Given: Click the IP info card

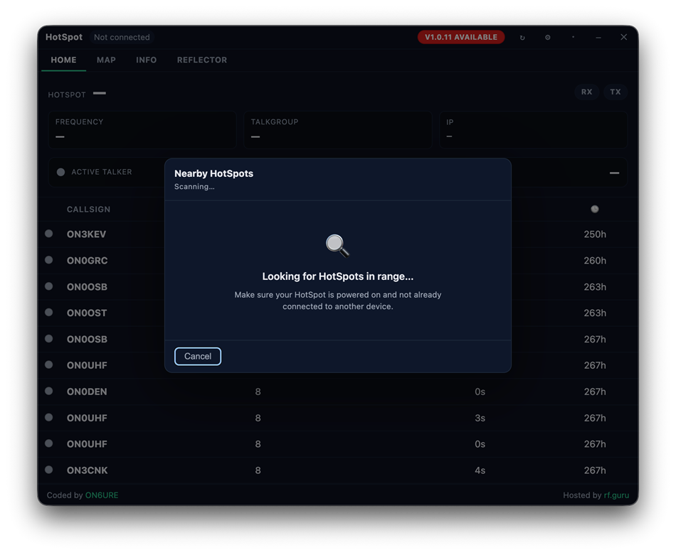Looking at the screenshot, I should click(x=533, y=129).
